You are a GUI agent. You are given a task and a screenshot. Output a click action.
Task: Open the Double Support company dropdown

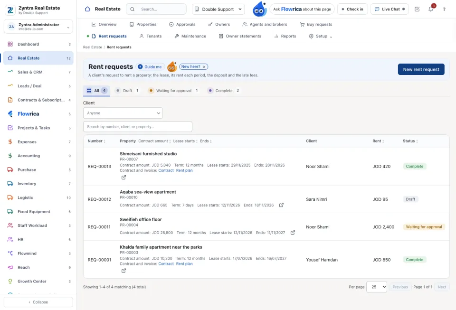(x=218, y=9)
